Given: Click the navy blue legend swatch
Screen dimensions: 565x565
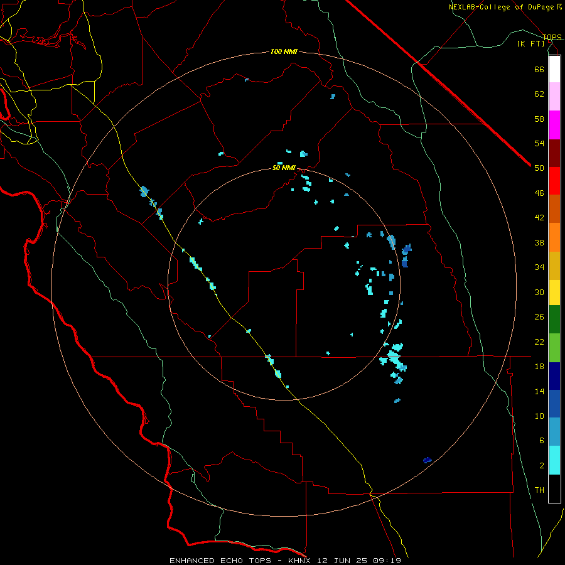Looking at the screenshot, I should 554,376.
